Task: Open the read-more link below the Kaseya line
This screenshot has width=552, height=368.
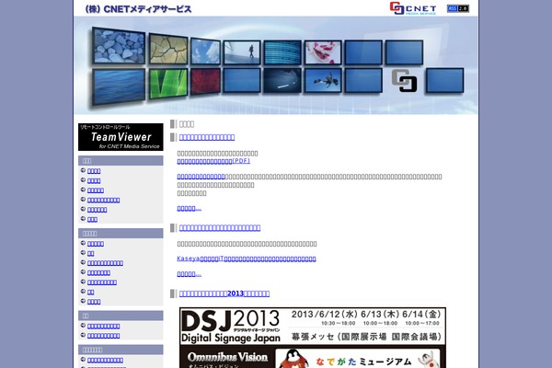Action: [x=189, y=274]
